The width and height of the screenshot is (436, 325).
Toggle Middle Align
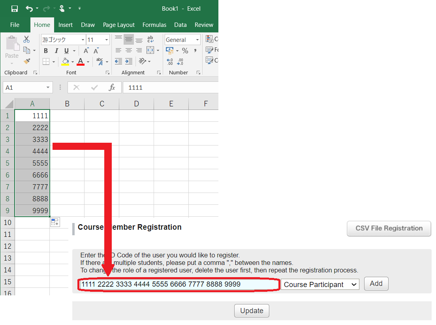point(129,39)
